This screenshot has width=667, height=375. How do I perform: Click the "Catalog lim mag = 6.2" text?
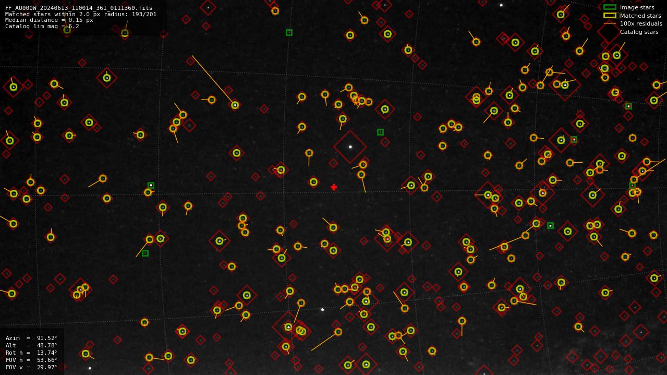(42, 26)
